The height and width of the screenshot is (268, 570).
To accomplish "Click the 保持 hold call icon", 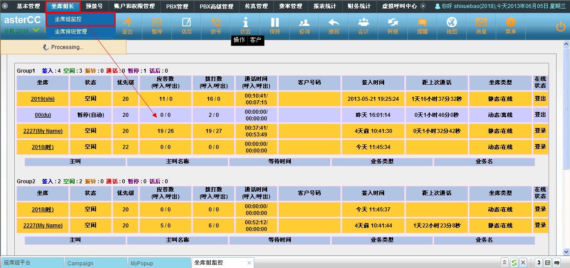I will 275,25.
